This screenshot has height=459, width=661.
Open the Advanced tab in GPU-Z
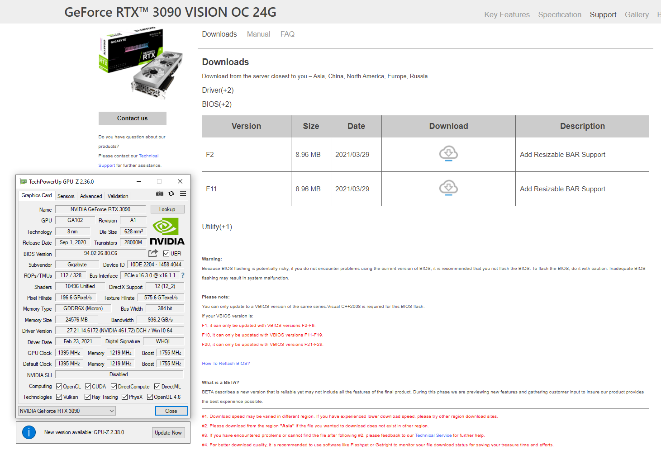[91, 196]
